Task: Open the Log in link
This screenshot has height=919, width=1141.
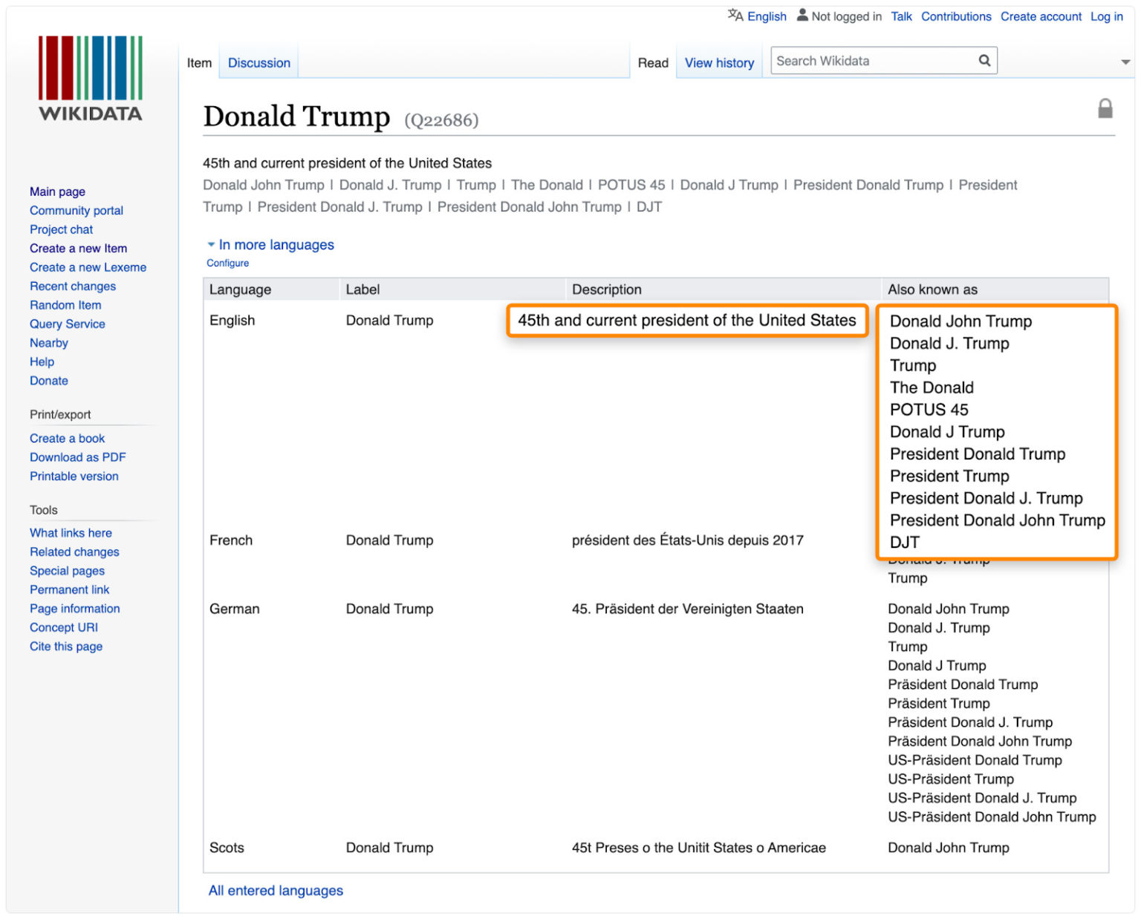Action: coord(1106,16)
